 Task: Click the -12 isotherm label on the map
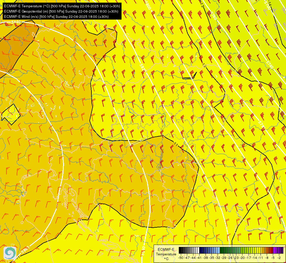click(x=204, y=65)
